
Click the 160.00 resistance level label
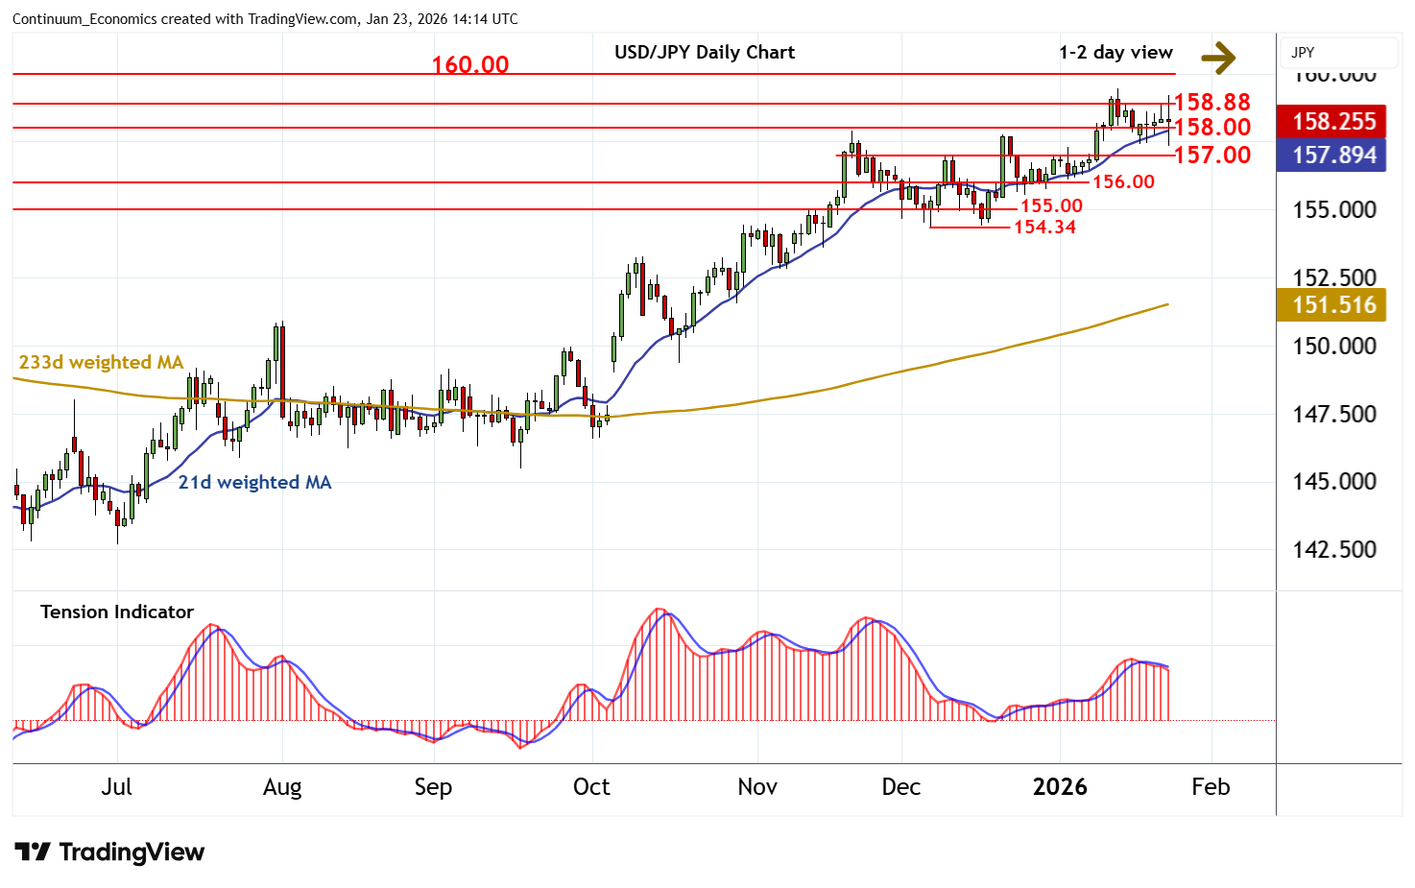pyautogui.click(x=470, y=65)
